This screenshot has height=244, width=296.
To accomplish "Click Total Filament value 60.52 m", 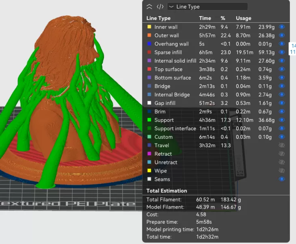I will pos(205,200).
